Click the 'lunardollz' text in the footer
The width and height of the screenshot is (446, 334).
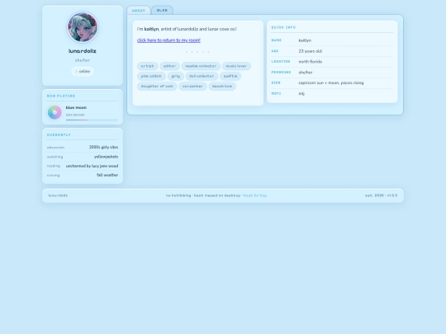[x=58, y=195]
